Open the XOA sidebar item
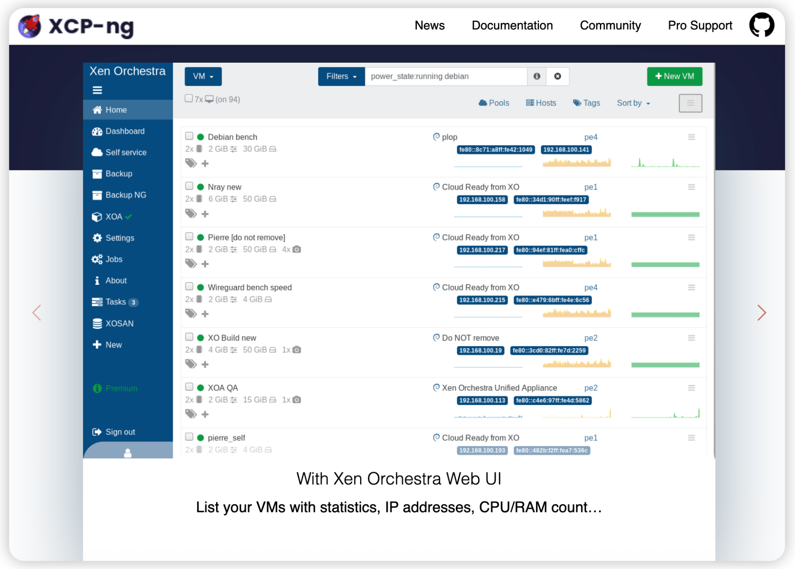 [128, 217]
